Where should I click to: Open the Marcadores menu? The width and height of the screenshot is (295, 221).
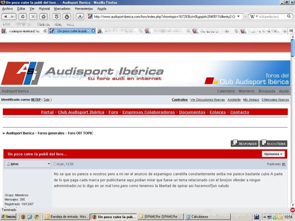point(62,8)
